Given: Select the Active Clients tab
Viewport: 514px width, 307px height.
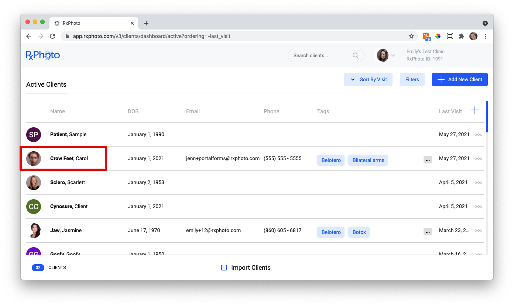Looking at the screenshot, I should point(46,84).
